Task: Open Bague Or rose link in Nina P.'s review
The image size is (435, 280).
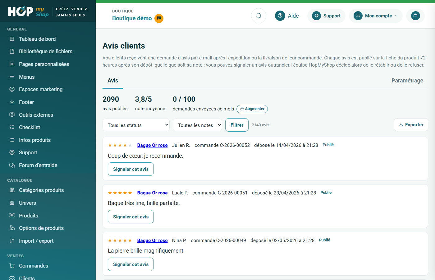Action: (x=152, y=240)
